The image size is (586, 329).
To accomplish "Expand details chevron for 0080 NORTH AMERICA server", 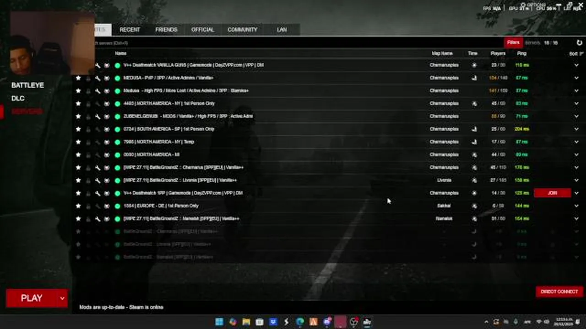I will [x=576, y=155].
